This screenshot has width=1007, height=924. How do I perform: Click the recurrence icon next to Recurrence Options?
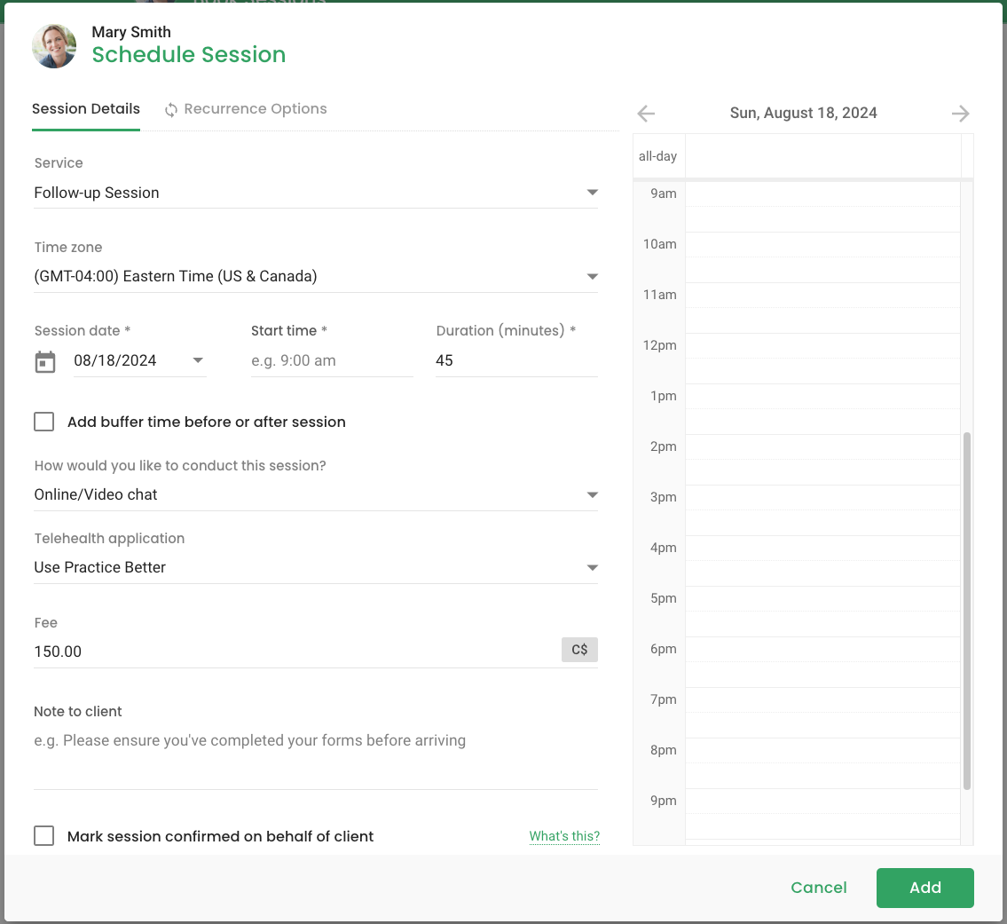171,110
